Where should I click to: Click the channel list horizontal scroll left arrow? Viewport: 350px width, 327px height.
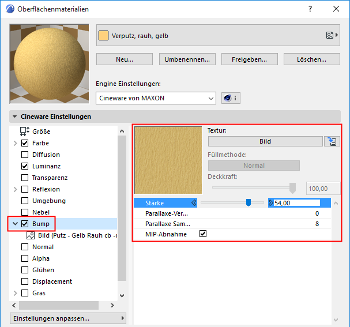[x=14, y=305]
